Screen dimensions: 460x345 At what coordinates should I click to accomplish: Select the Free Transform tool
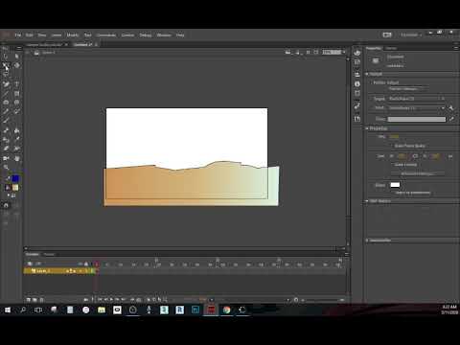6,65
